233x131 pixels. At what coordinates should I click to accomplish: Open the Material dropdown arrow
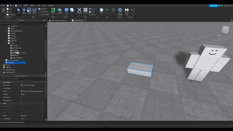tap(79, 15)
